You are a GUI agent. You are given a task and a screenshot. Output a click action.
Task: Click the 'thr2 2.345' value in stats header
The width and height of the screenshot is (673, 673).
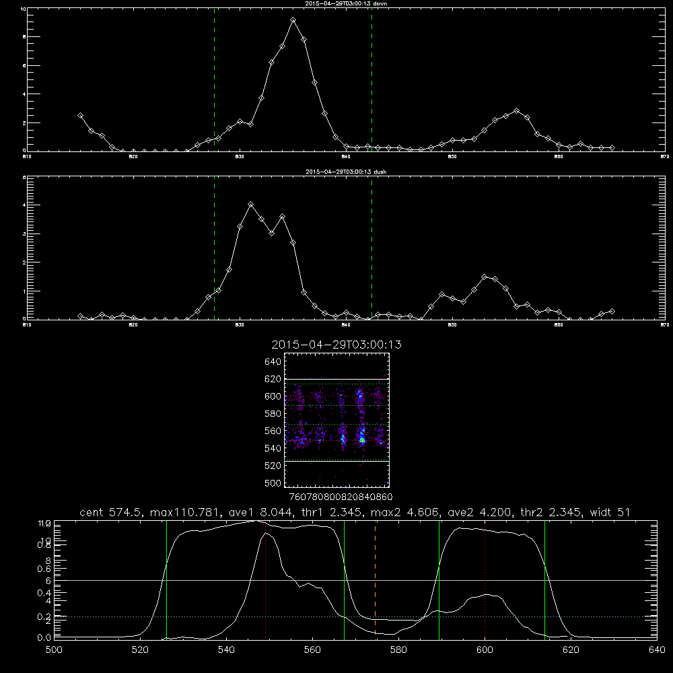click(549, 512)
